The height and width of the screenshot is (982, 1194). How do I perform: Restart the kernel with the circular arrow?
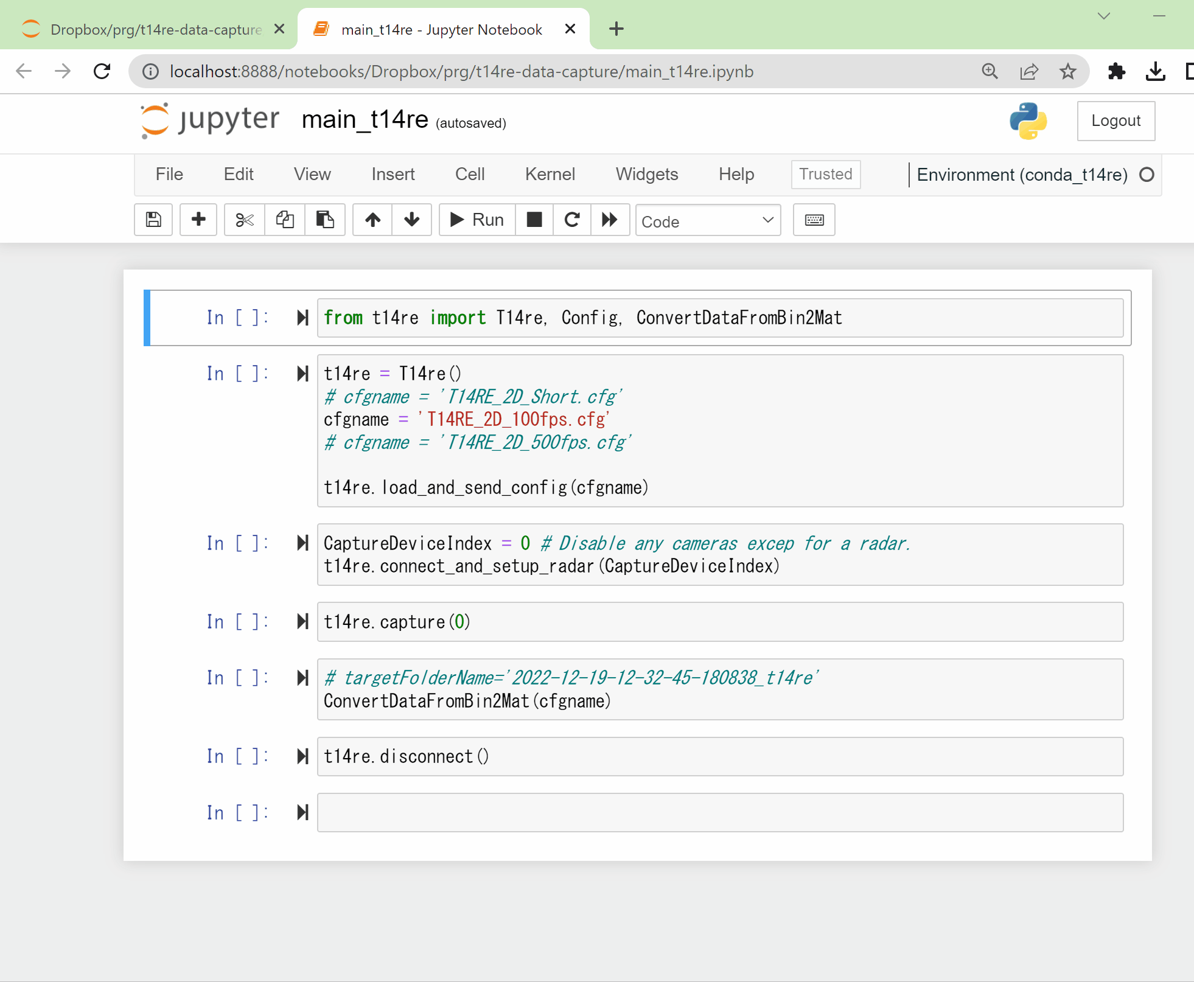coord(572,220)
